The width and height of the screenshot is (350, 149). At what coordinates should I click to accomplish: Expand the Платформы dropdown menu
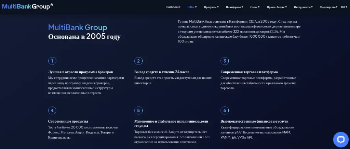click(x=234, y=7)
